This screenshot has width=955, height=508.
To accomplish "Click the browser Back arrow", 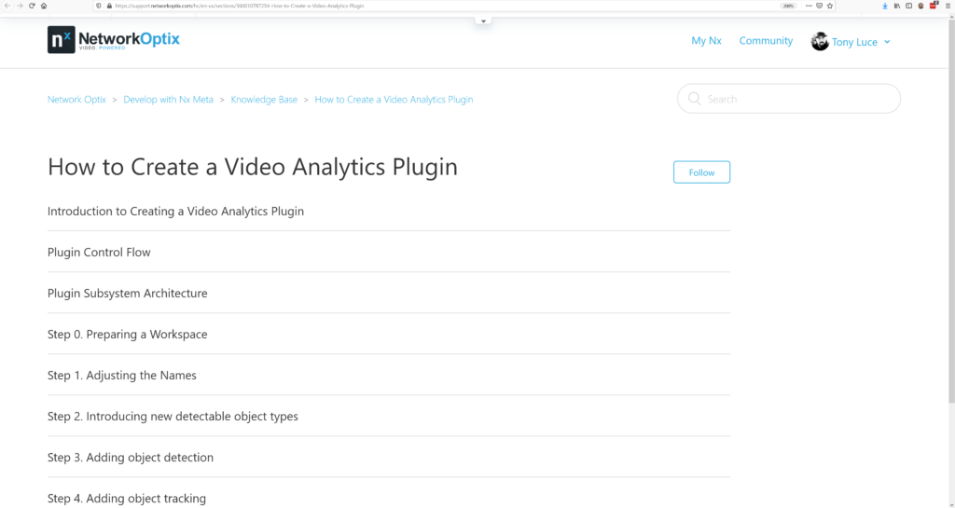I will click(7, 6).
